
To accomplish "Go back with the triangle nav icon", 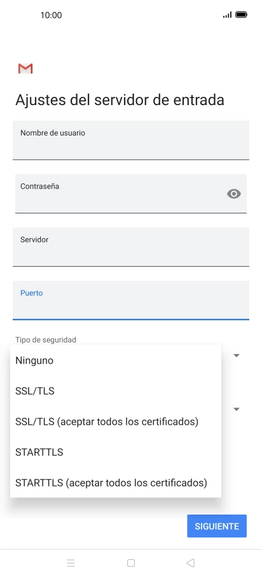I will point(190,562).
